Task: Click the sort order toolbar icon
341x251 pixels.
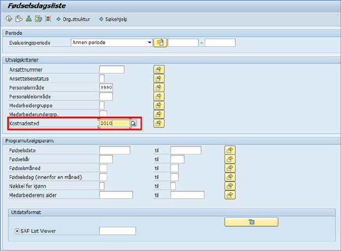Action: [x=48, y=19]
